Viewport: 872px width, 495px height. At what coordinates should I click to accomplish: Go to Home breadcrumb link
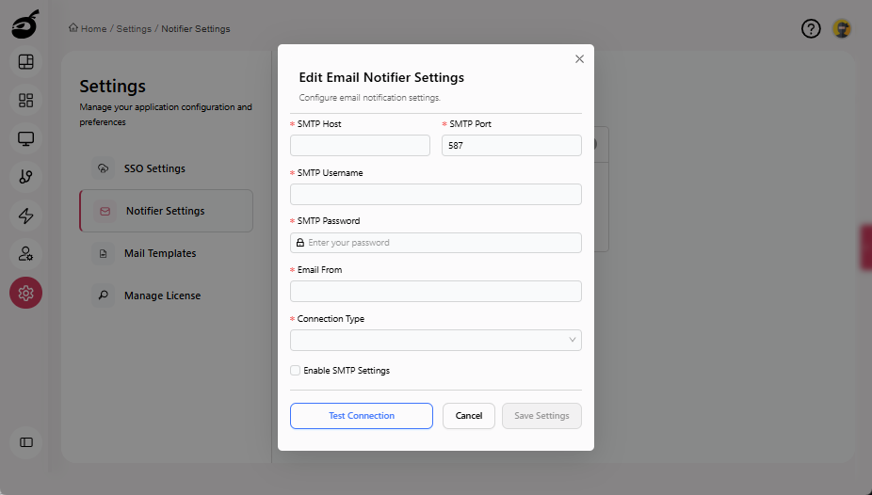[x=93, y=29]
